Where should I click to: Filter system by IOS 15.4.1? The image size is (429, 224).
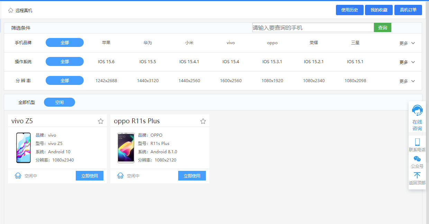pyautogui.click(x=189, y=62)
